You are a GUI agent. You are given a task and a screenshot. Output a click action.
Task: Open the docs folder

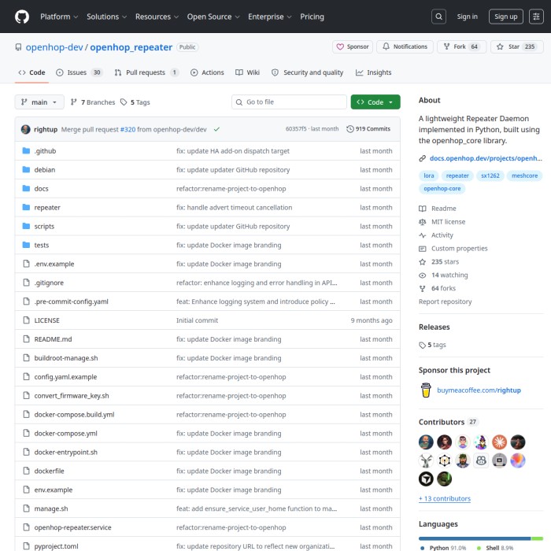pos(41,189)
